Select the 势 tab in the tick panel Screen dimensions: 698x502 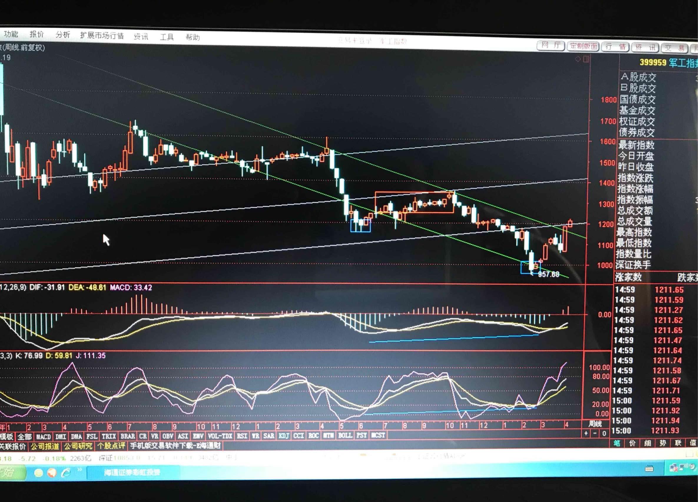(x=663, y=443)
